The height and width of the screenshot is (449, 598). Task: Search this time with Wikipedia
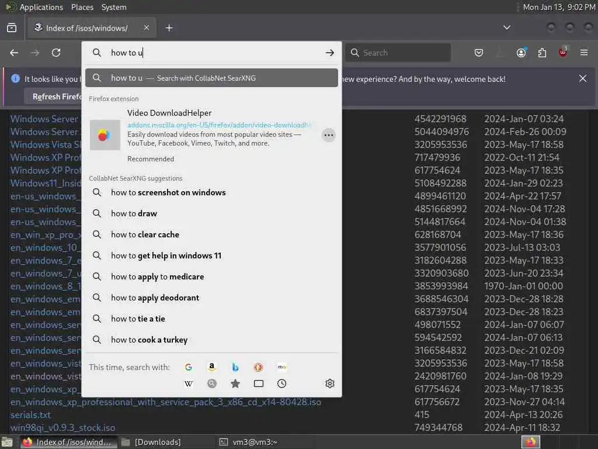(189, 384)
